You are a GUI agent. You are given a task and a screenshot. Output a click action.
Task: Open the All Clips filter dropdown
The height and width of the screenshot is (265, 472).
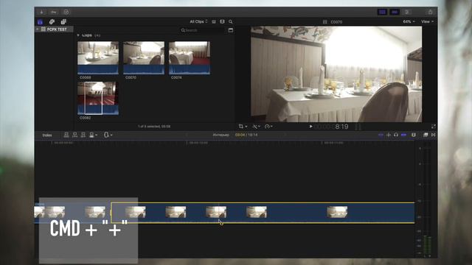pos(198,21)
